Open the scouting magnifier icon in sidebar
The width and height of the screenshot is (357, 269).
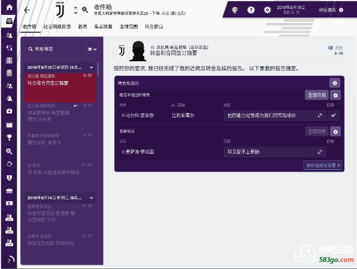pos(10,151)
